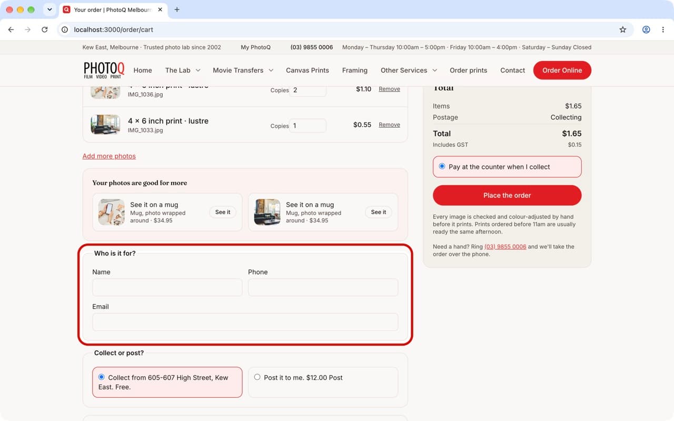Remove the IMG_1033.jpg print
674x421 pixels.
pyautogui.click(x=389, y=125)
